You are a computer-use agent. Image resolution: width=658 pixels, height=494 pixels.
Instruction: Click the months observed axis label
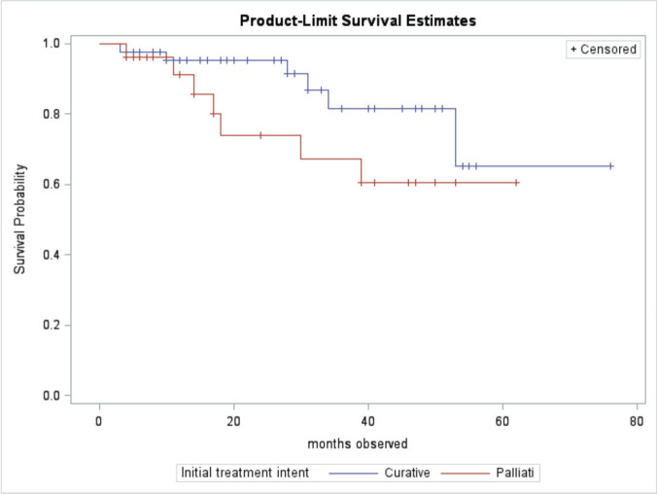coord(358,443)
